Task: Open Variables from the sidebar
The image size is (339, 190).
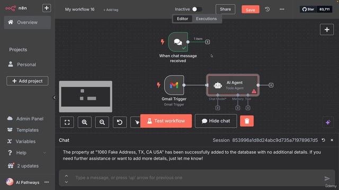Action: [21, 141]
